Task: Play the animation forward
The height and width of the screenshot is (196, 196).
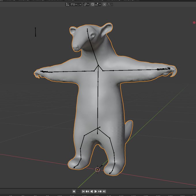Action: pyautogui.click(x=96, y=191)
